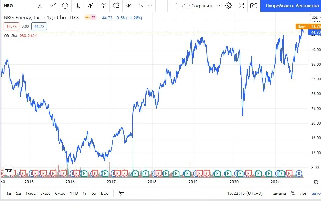Toggle the percent scale mode
This screenshot has height=201, width=321.
click(293, 193)
